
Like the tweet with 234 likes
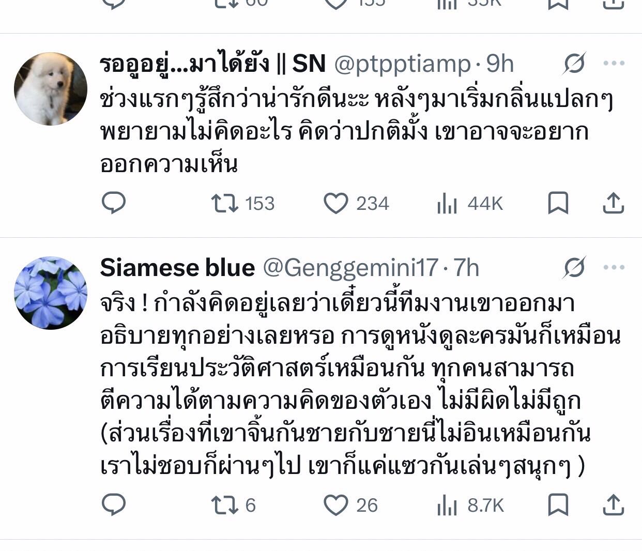pyautogui.click(x=336, y=203)
